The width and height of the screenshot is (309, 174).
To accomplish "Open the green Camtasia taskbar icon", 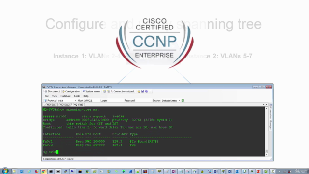I will [266, 171].
